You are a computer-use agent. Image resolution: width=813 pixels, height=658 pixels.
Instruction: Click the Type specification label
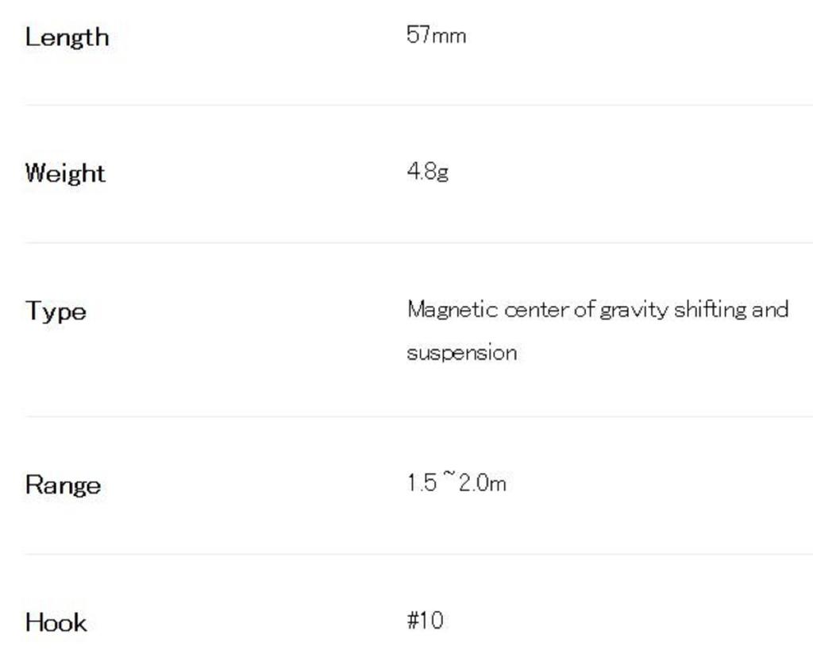pos(56,311)
